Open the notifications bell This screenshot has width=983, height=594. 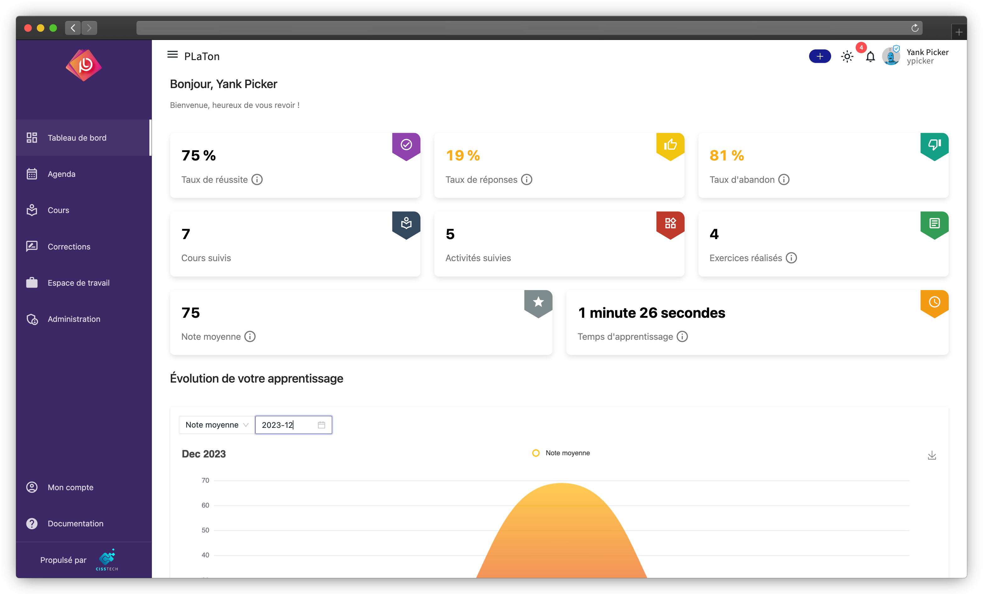[870, 56]
